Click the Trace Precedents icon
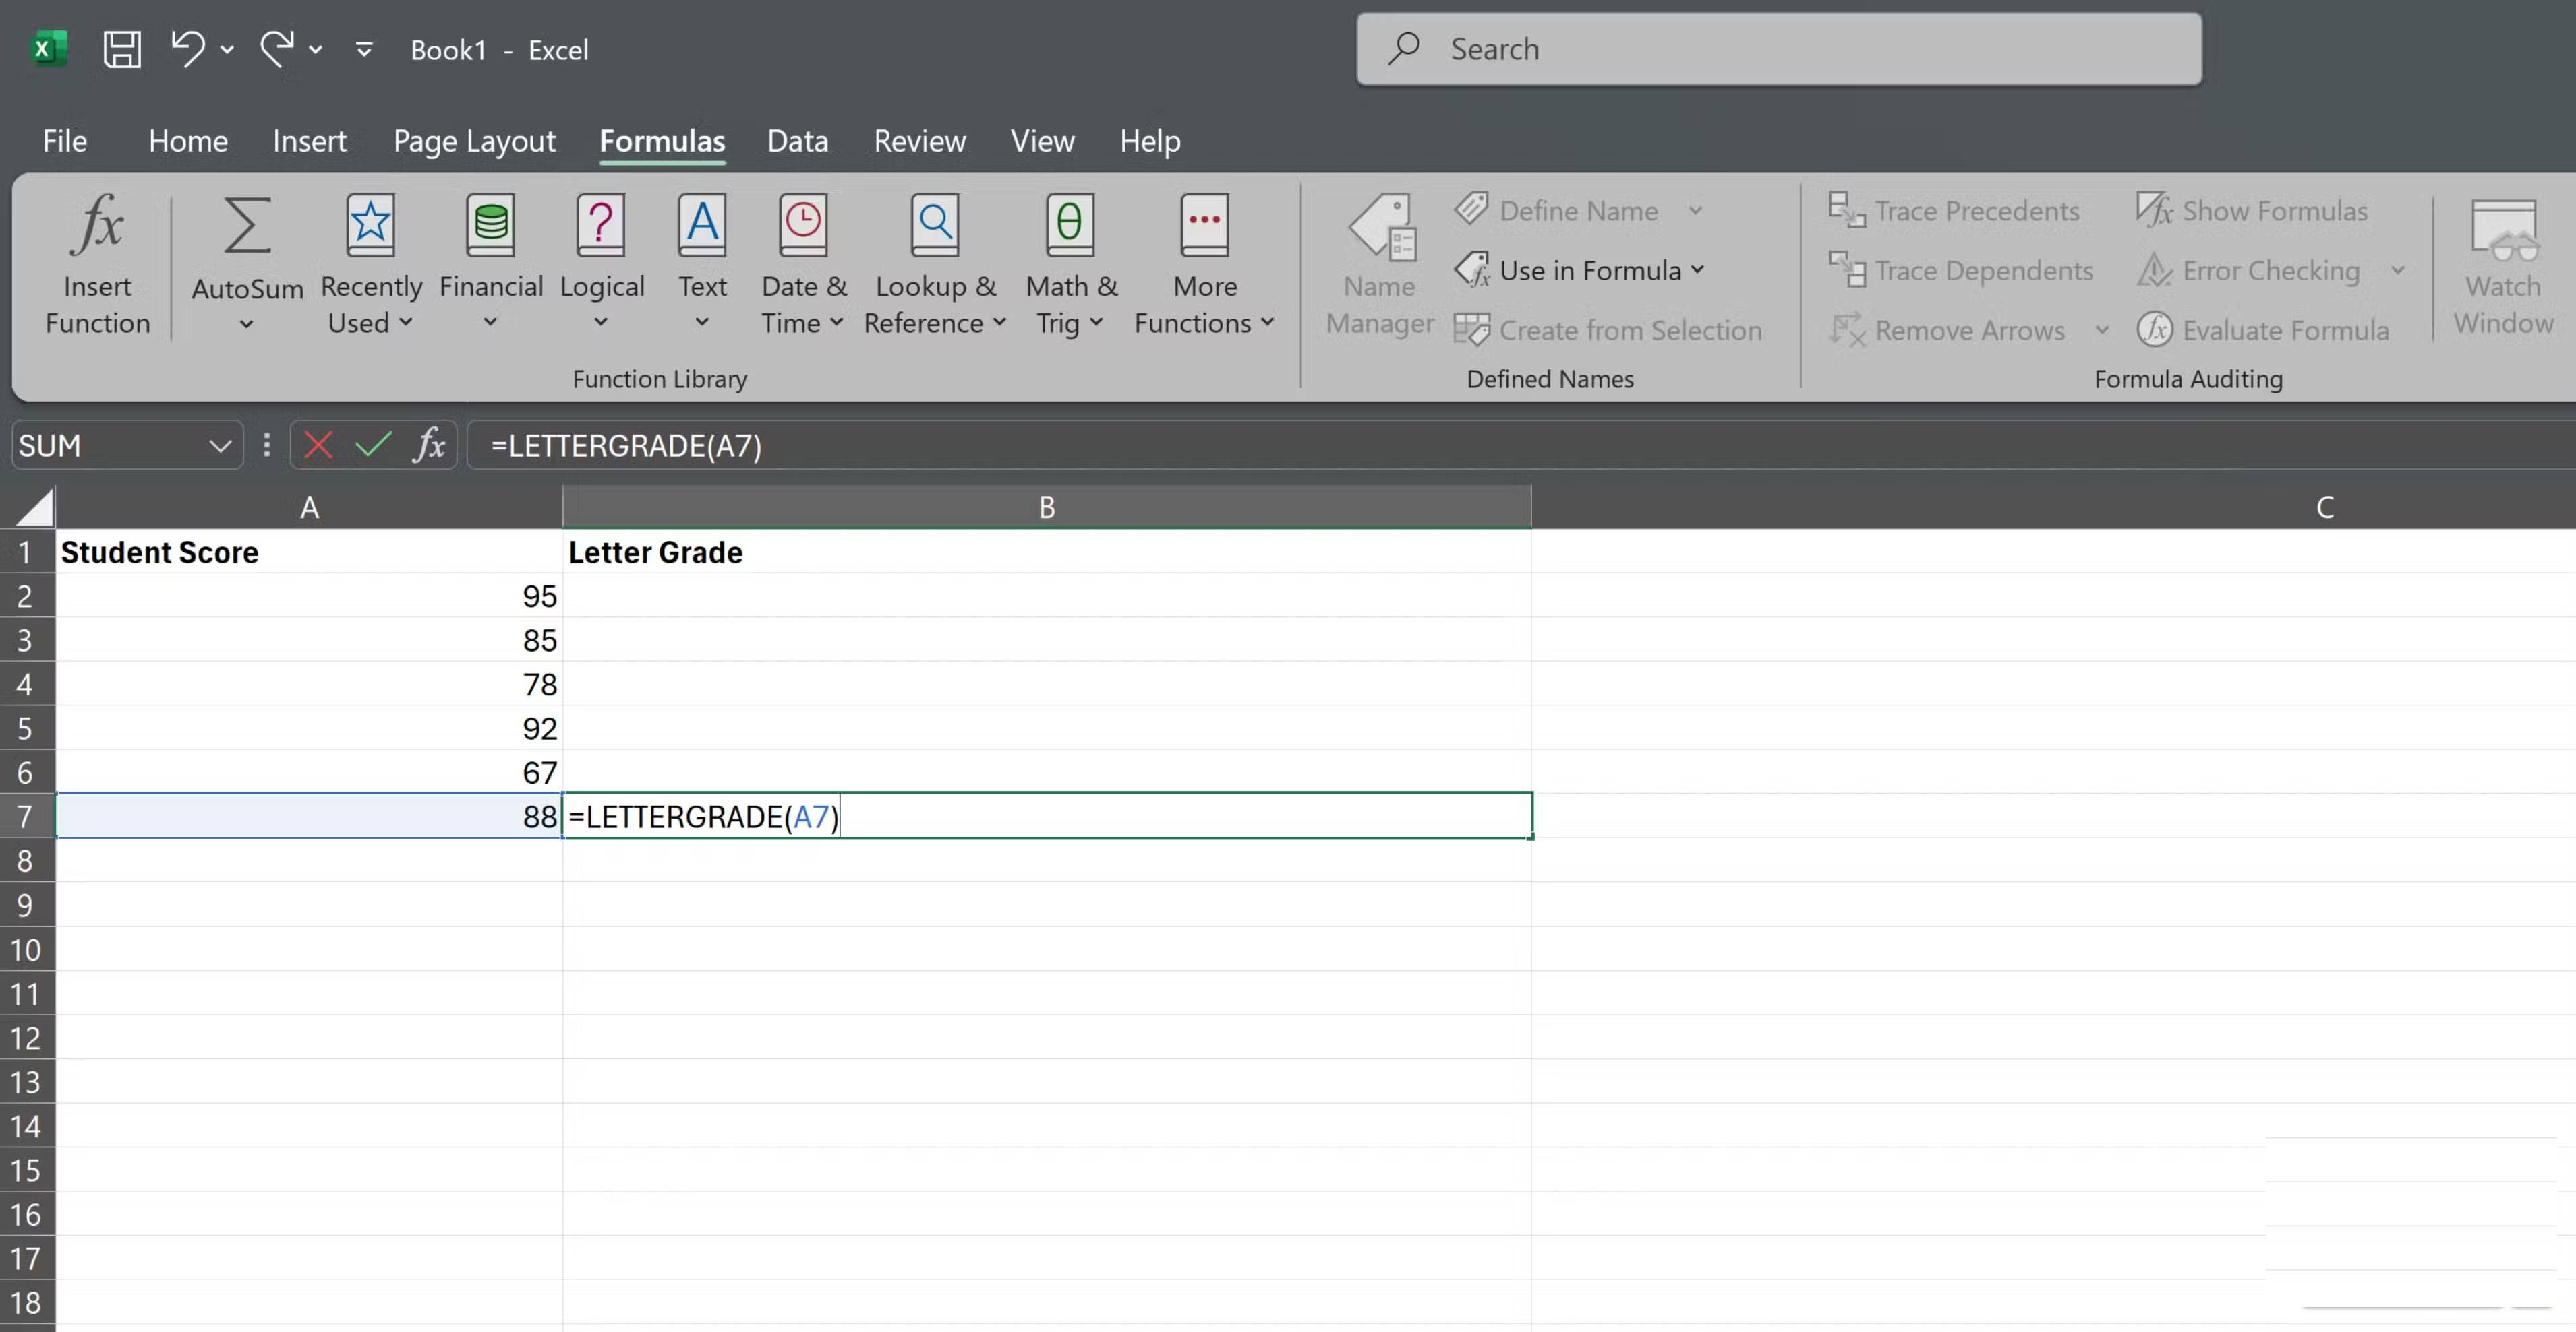 pyautogui.click(x=1954, y=211)
